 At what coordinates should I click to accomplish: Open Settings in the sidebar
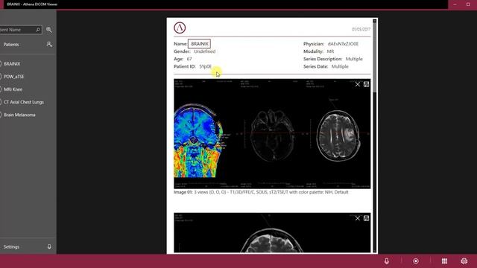[x=11, y=246]
